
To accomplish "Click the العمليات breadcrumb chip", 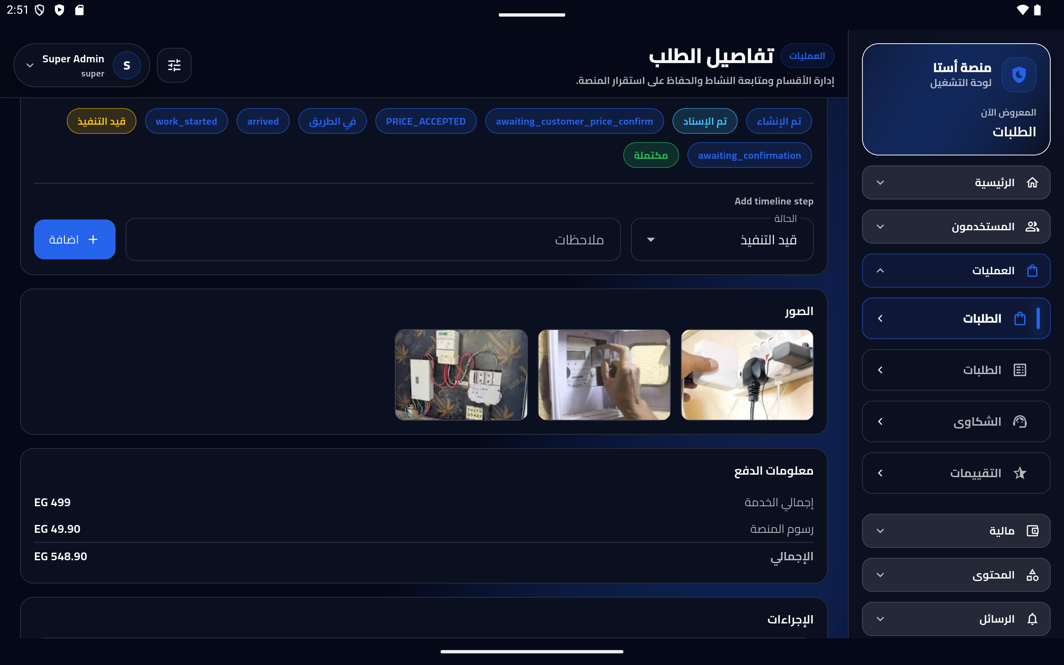I will click(807, 56).
